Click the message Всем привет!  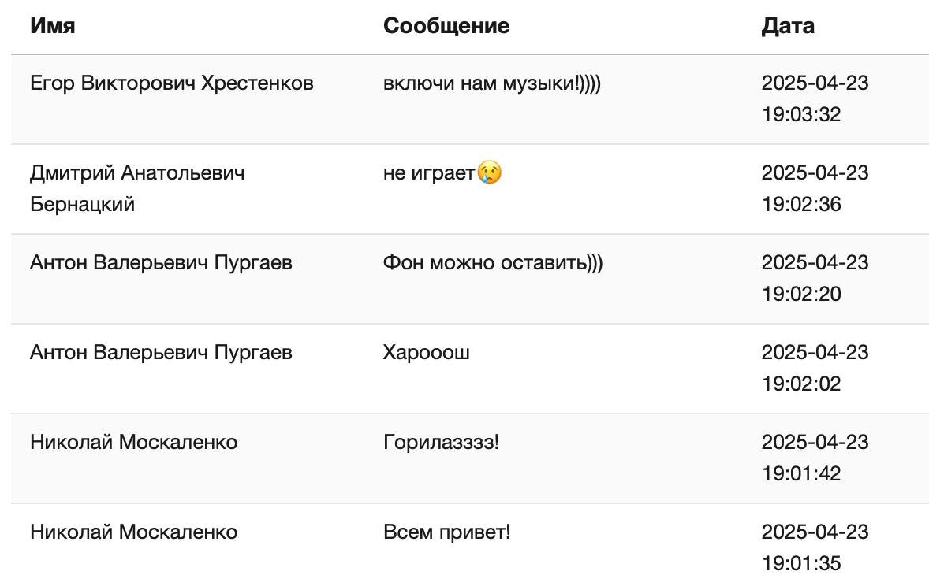pos(446,532)
